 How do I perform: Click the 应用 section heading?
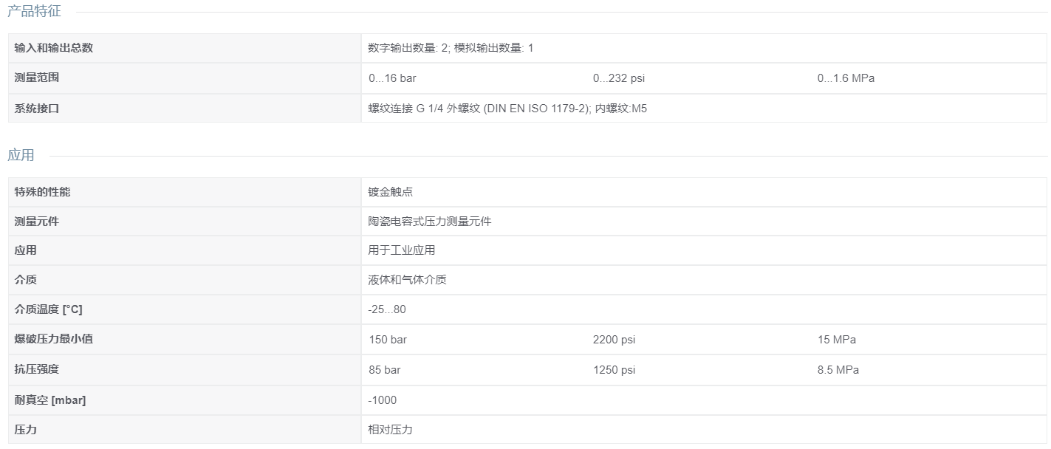pyautogui.click(x=21, y=155)
